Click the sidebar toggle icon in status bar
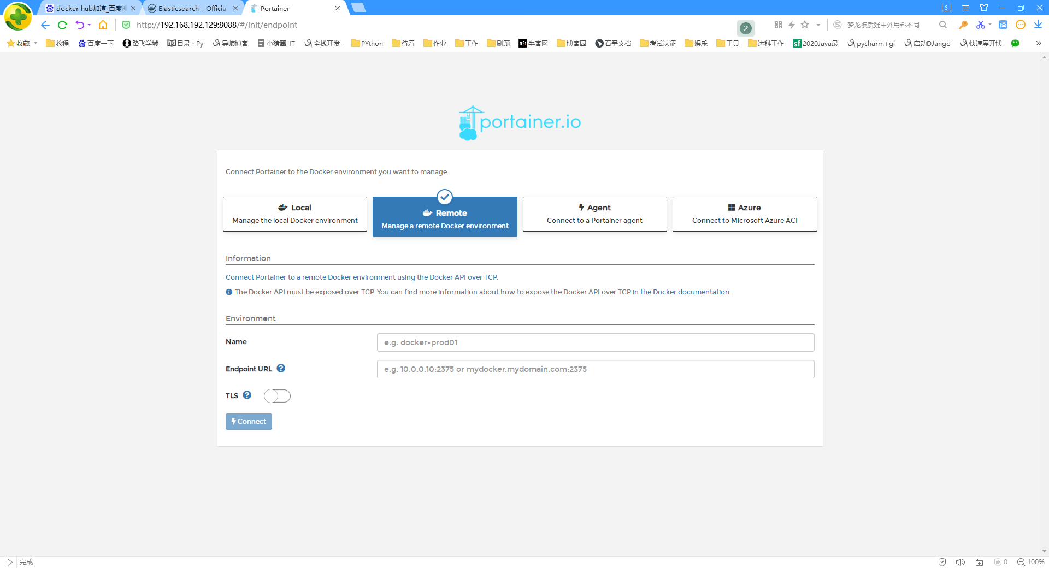 coord(9,562)
